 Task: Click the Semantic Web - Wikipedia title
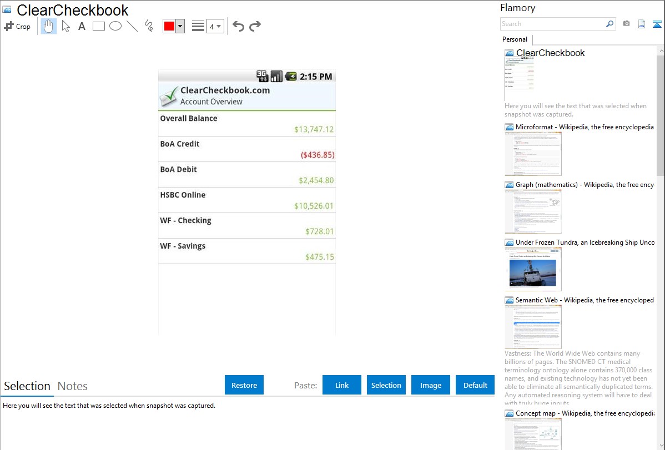[585, 300]
